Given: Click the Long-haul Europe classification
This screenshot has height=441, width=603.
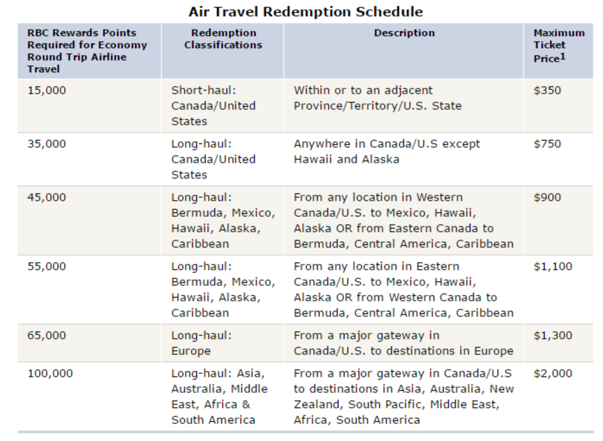Looking at the screenshot, I should pos(201,343).
